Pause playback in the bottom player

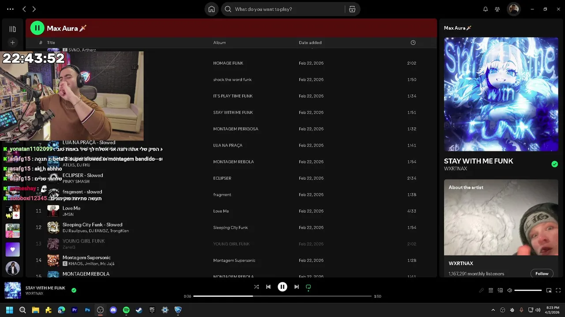coord(282,287)
